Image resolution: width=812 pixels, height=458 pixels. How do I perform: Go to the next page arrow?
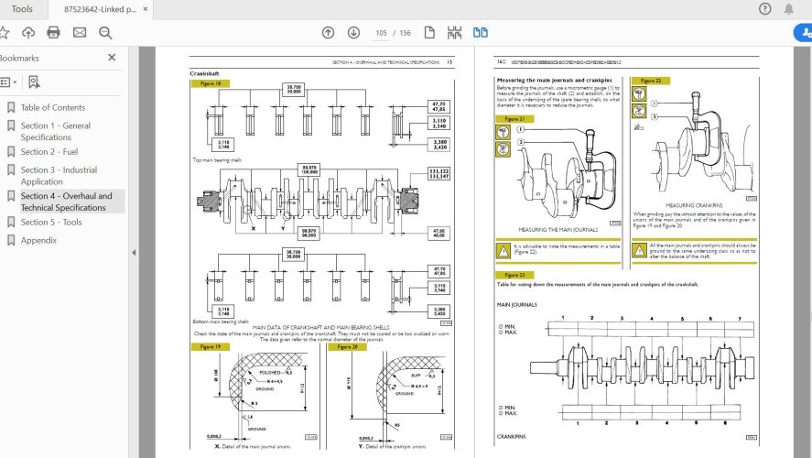353,33
